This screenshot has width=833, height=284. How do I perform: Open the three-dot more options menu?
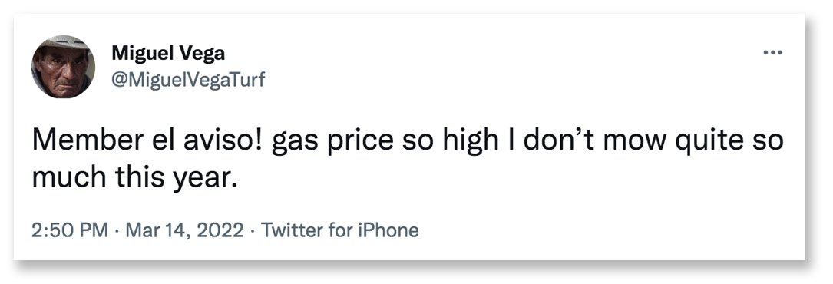point(772,52)
